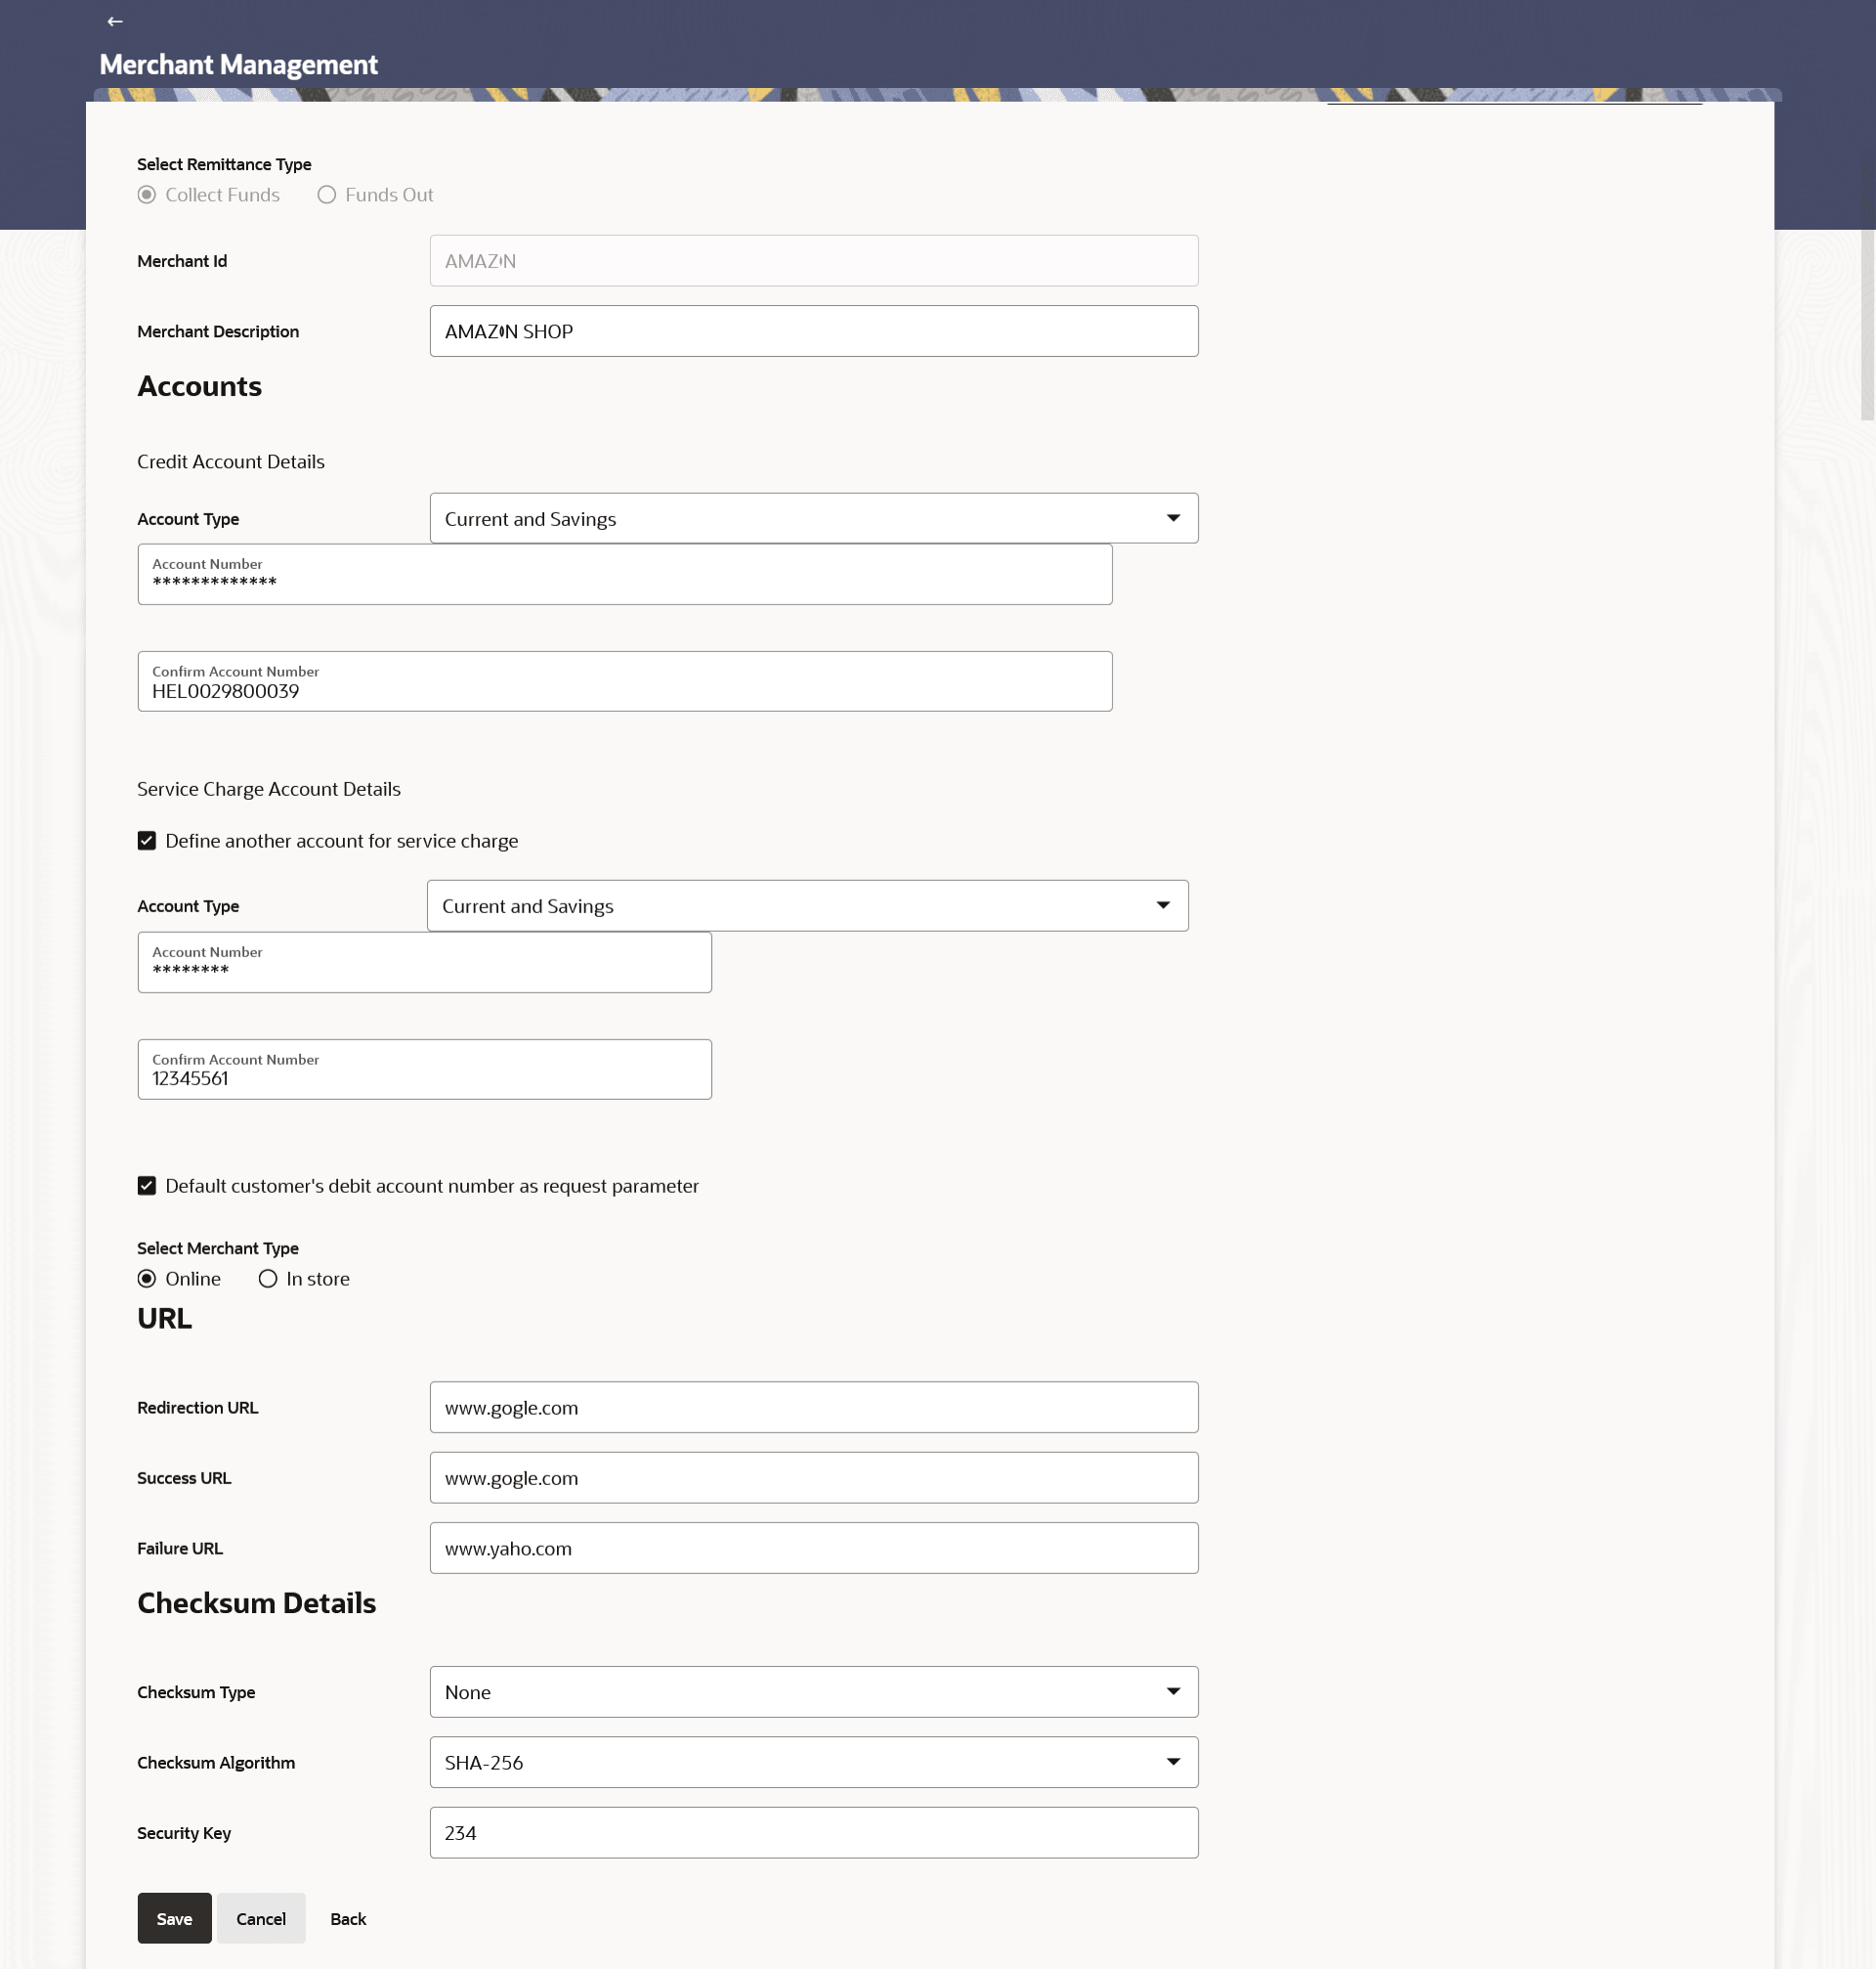Toggle Default customer's debit account checkbox
This screenshot has height=1969, width=1876.
coord(147,1186)
